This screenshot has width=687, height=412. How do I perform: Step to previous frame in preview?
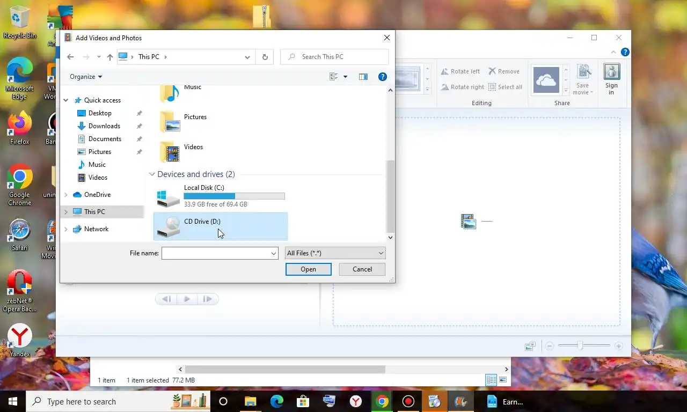(x=166, y=299)
